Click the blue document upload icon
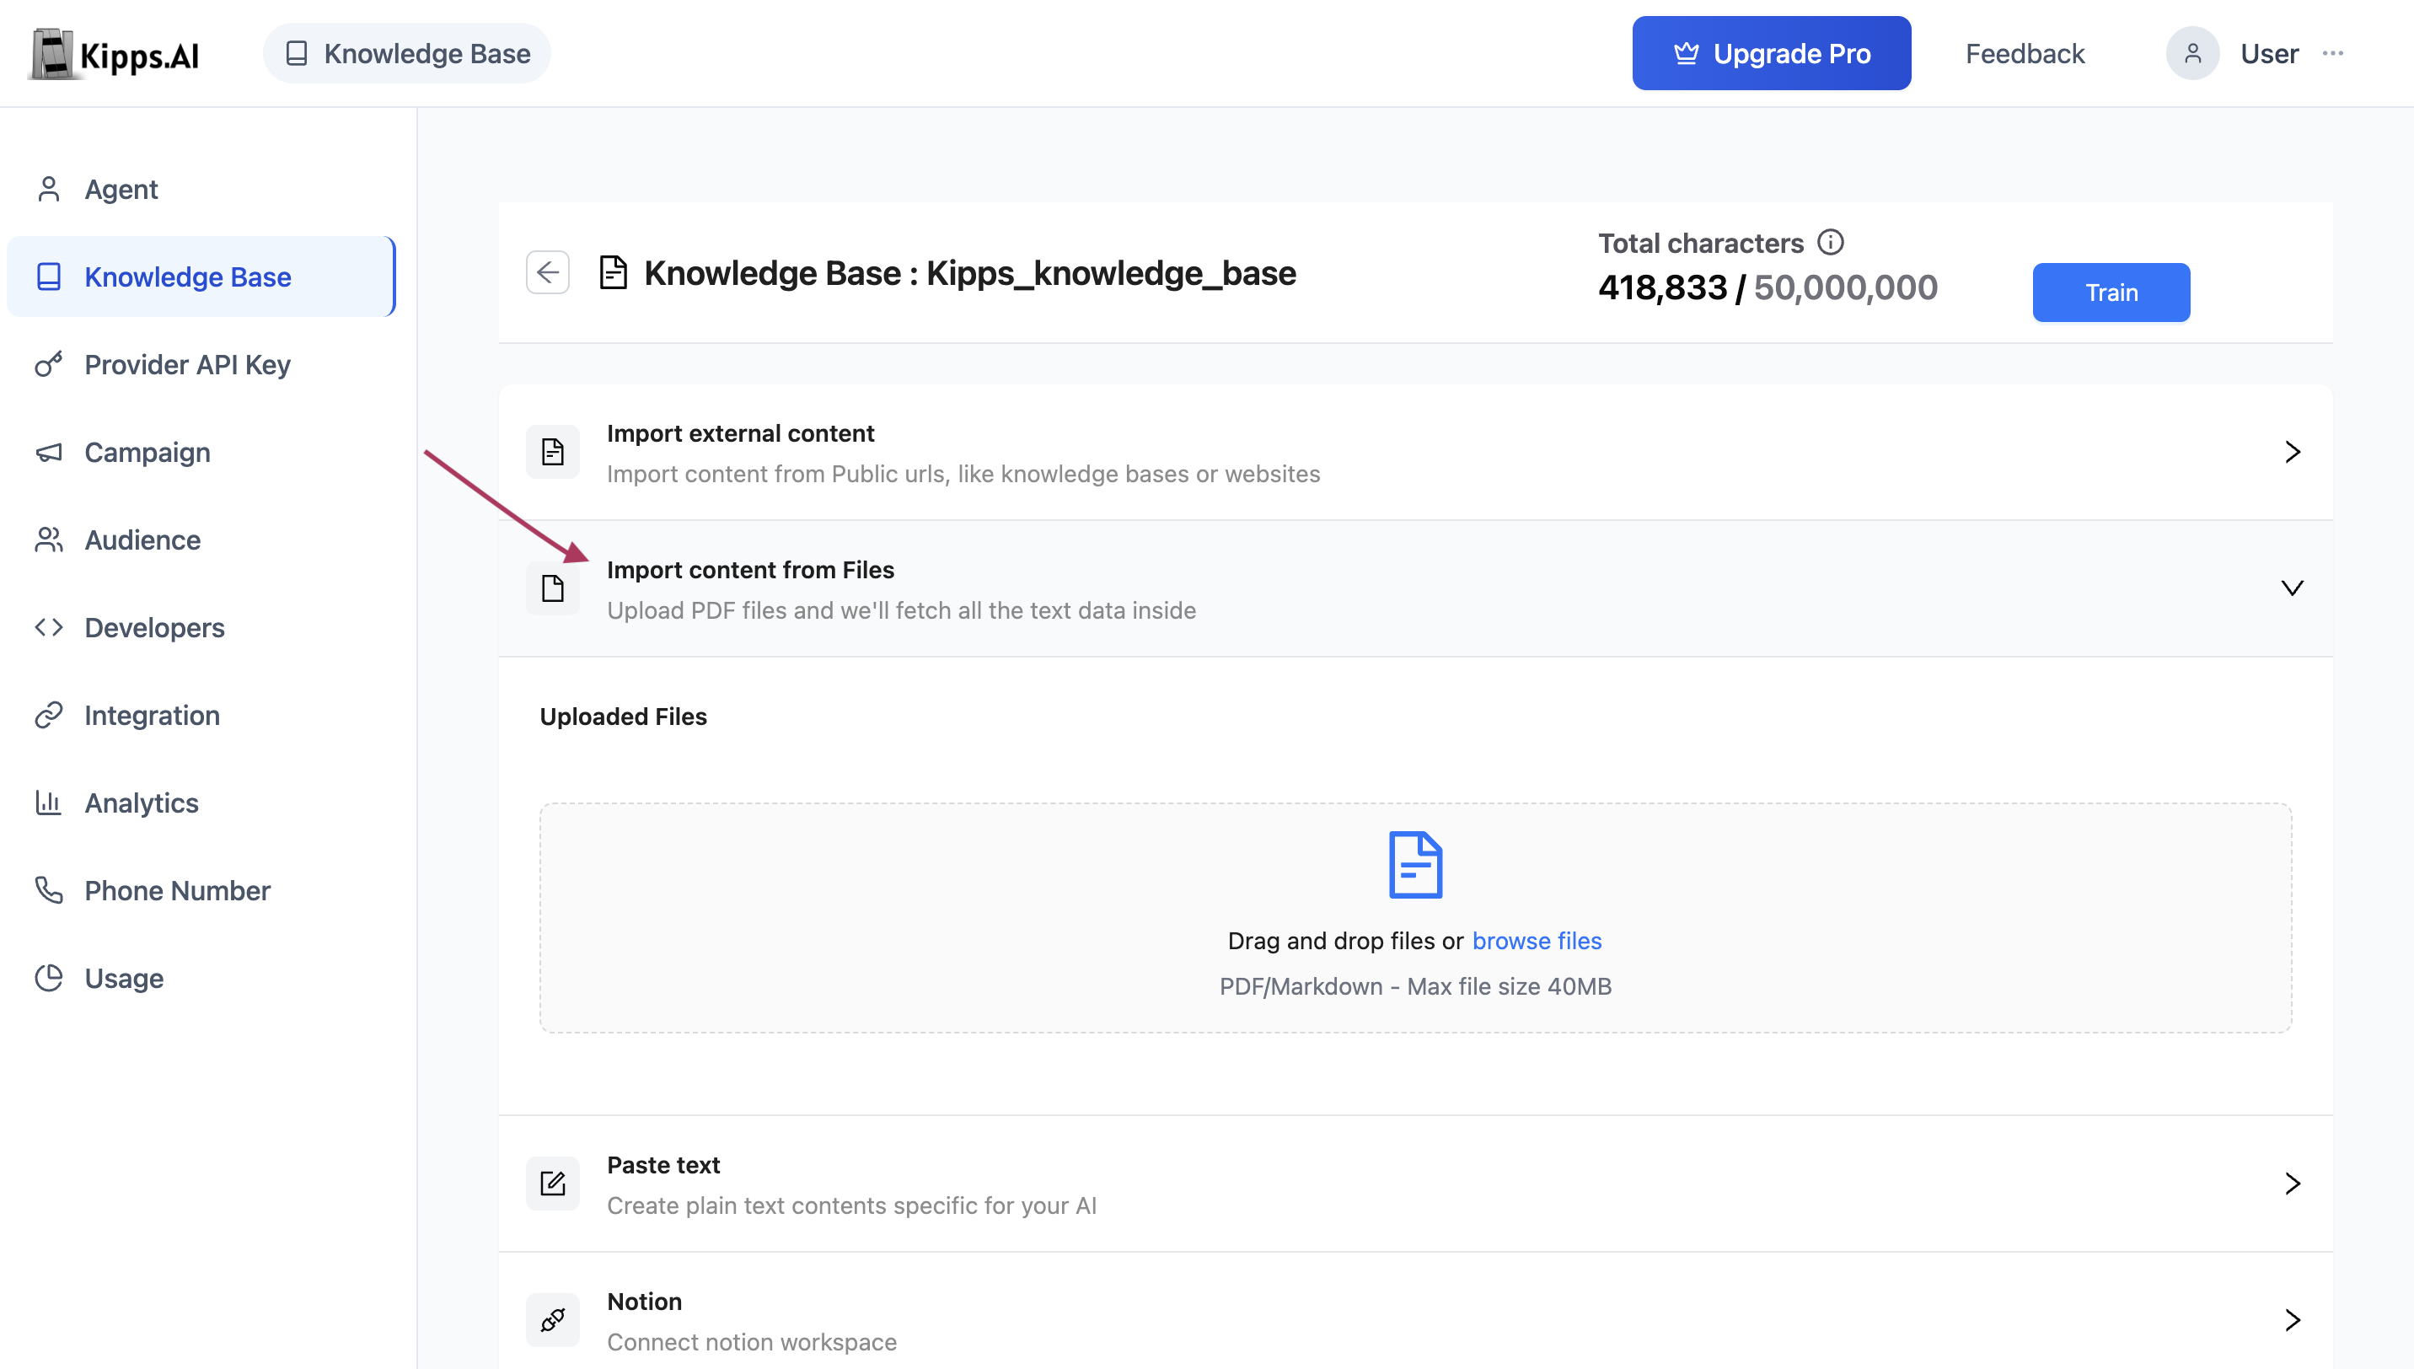 pos(1414,864)
